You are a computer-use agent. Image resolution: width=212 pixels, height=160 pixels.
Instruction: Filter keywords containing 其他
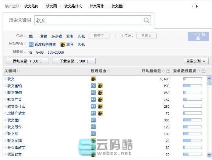(81, 36)
